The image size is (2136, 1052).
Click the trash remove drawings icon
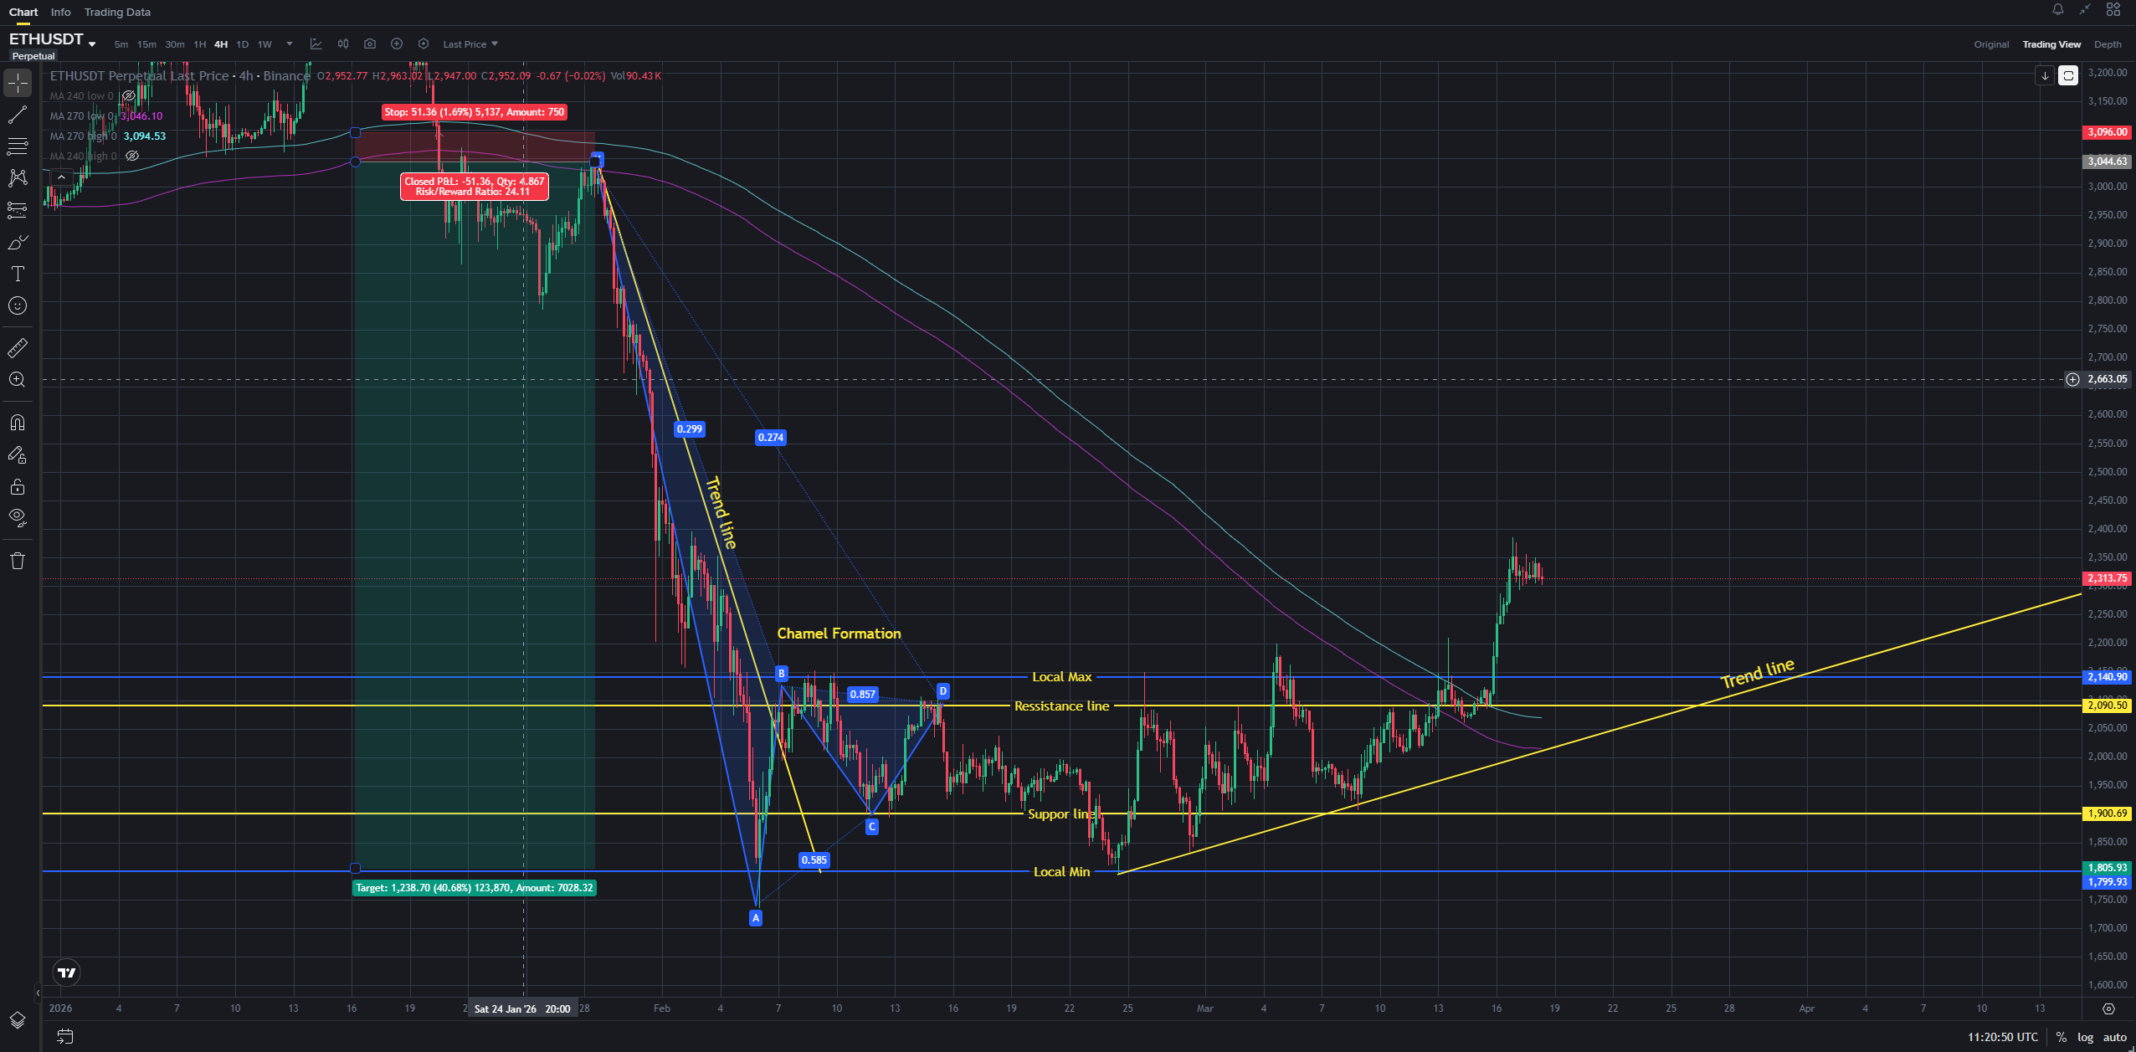coord(18,561)
